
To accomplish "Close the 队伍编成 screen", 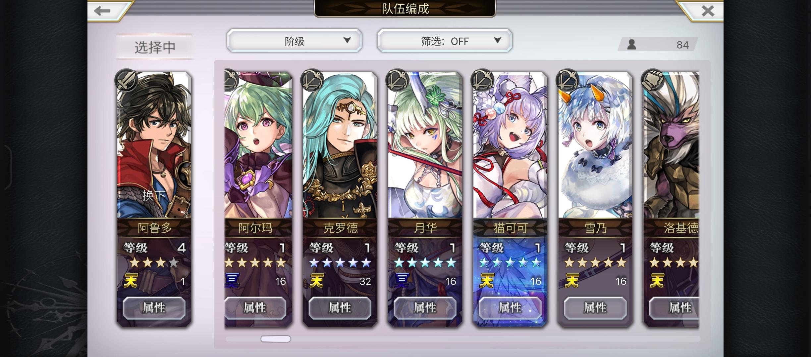I will tap(708, 11).
